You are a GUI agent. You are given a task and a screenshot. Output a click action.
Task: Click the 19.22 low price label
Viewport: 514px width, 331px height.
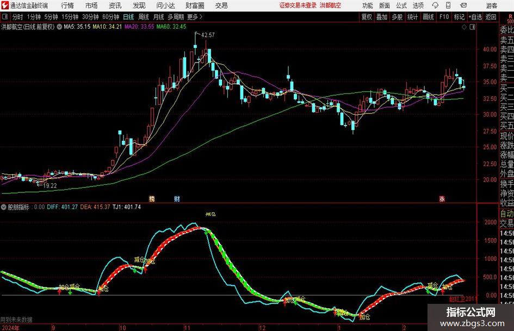[x=50, y=186]
